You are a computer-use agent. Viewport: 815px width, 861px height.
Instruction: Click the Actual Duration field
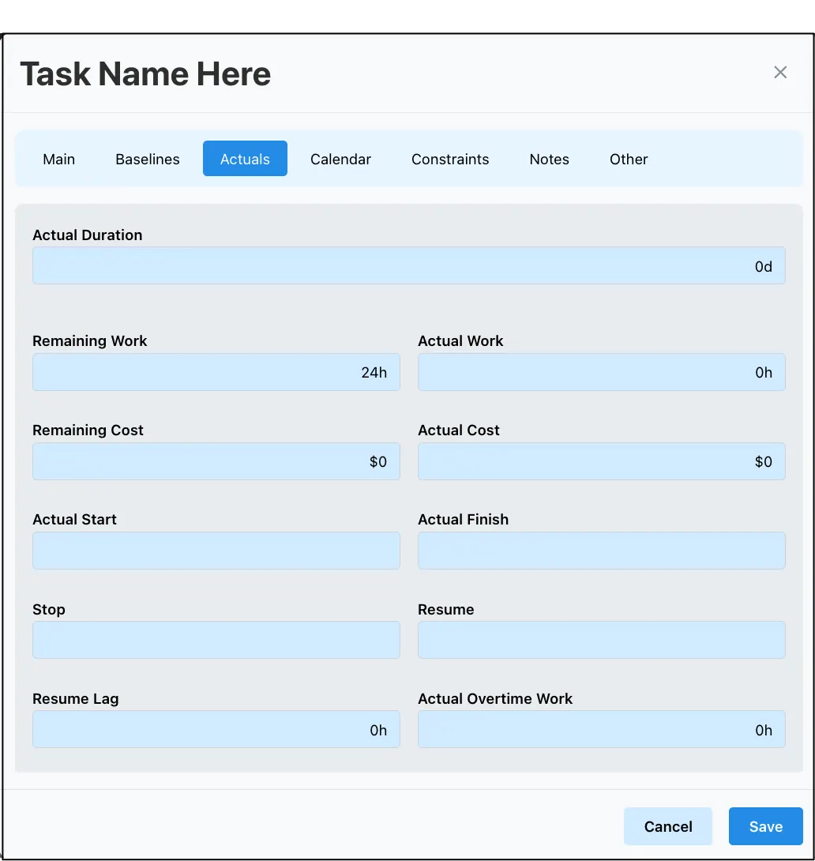[409, 265]
